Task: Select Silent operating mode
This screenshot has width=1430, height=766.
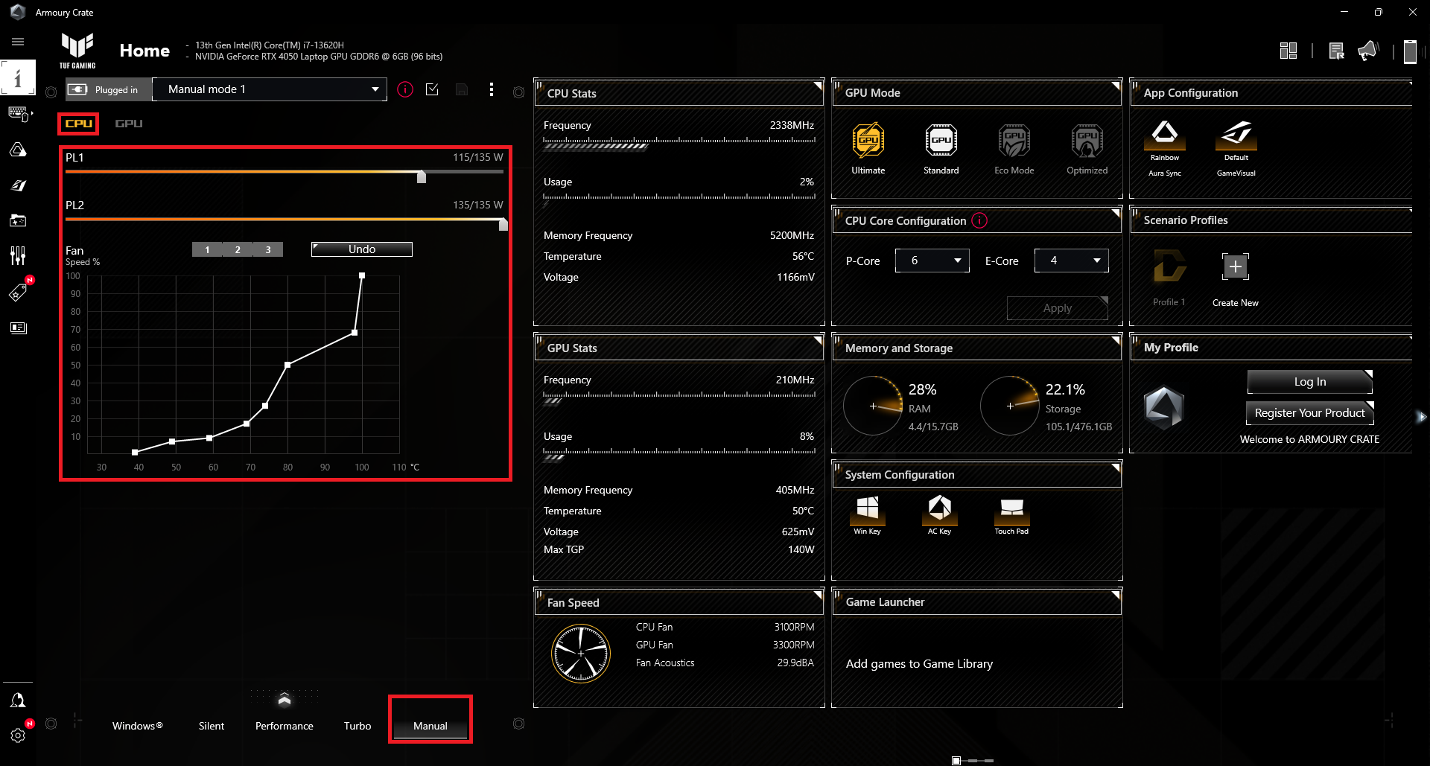Action: pos(212,726)
